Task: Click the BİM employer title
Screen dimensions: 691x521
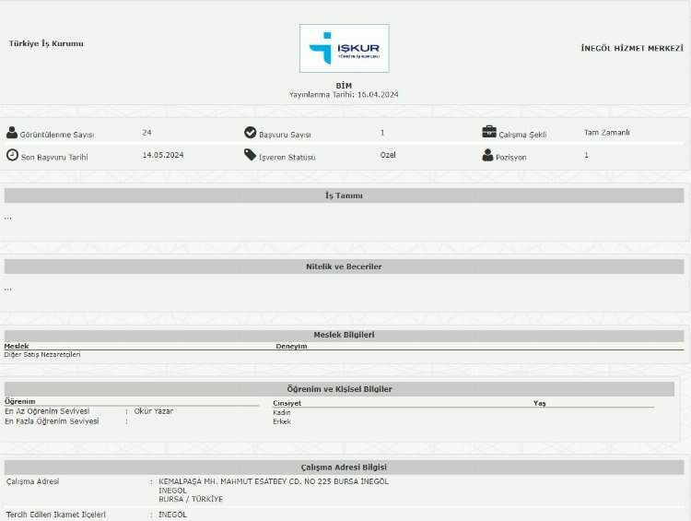Action: coord(344,85)
